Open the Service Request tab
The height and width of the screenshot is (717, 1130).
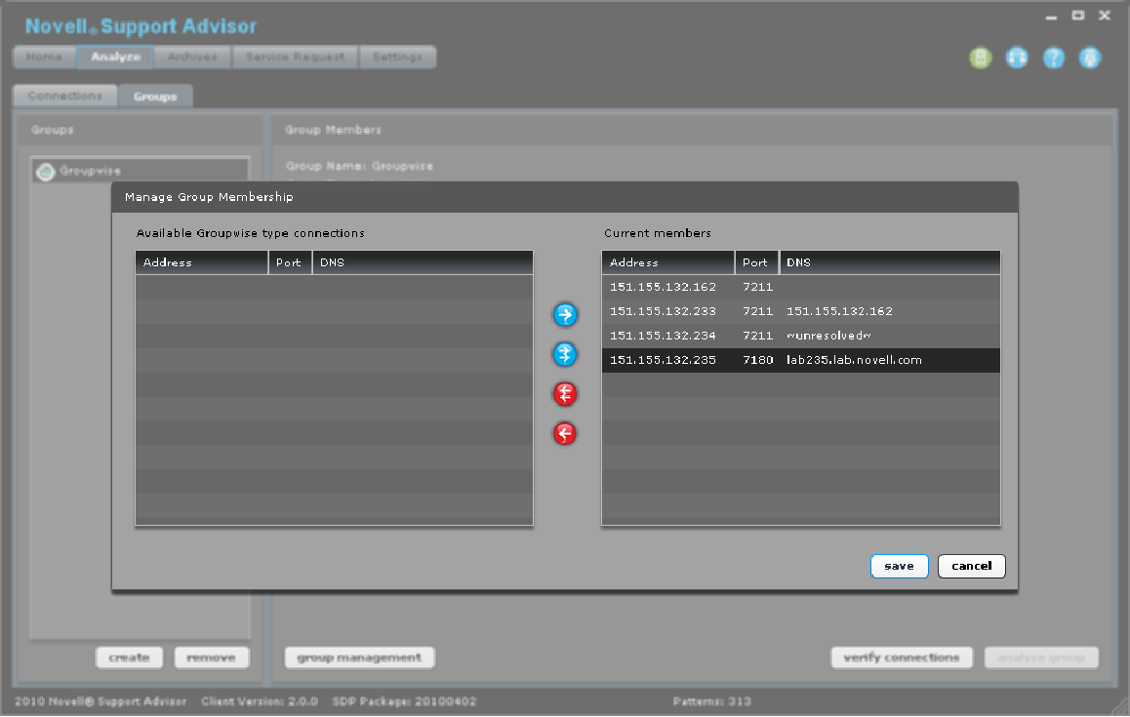coord(295,57)
